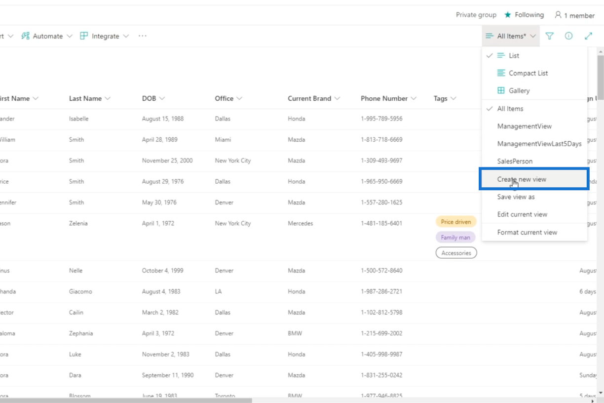Click the Current Brand cell Mercedes
This screenshot has height=403, width=604.
pos(301,223)
